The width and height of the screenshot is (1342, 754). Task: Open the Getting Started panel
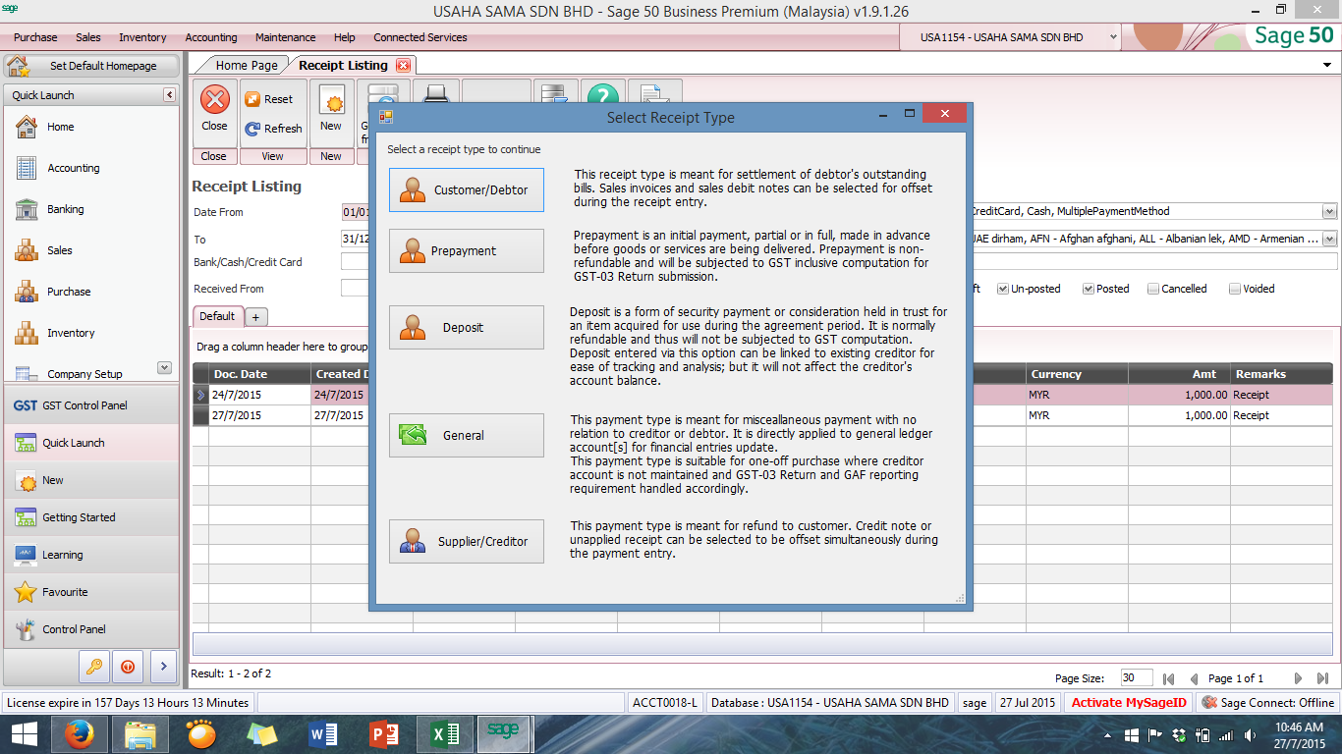pyautogui.click(x=91, y=517)
